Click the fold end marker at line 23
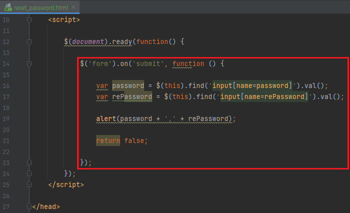 (29, 162)
